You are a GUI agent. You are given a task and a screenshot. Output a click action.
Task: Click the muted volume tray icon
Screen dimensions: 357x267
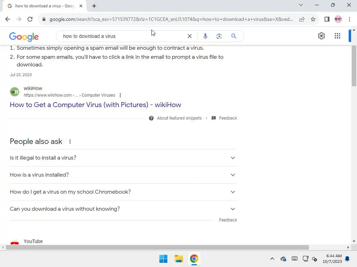point(314,259)
